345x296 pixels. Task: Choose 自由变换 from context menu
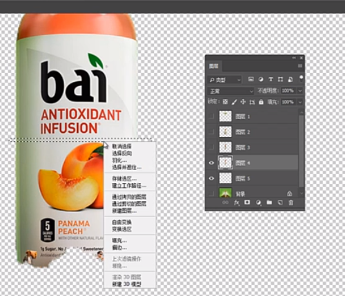121,222
